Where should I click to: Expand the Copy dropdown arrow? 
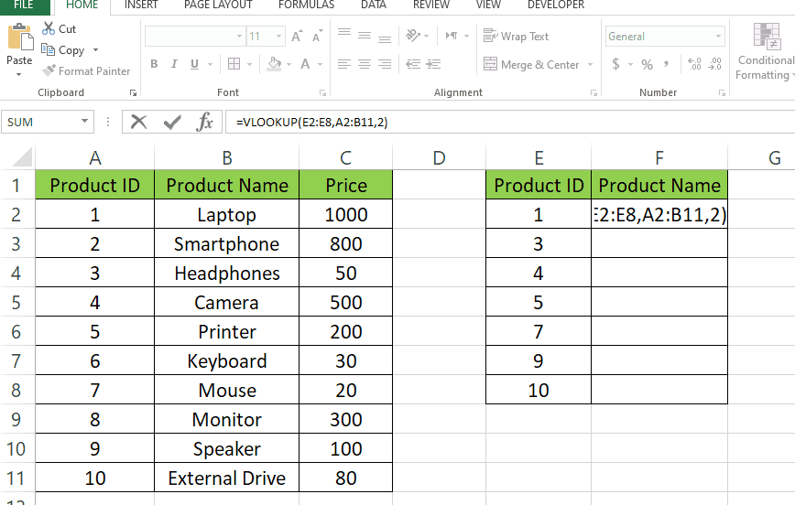pyautogui.click(x=95, y=49)
